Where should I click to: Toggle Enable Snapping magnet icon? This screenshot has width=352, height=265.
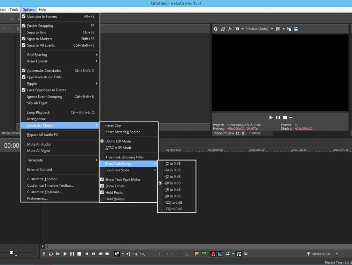213,254
